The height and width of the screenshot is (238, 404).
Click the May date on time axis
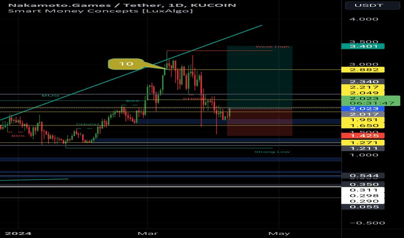tap(279, 233)
